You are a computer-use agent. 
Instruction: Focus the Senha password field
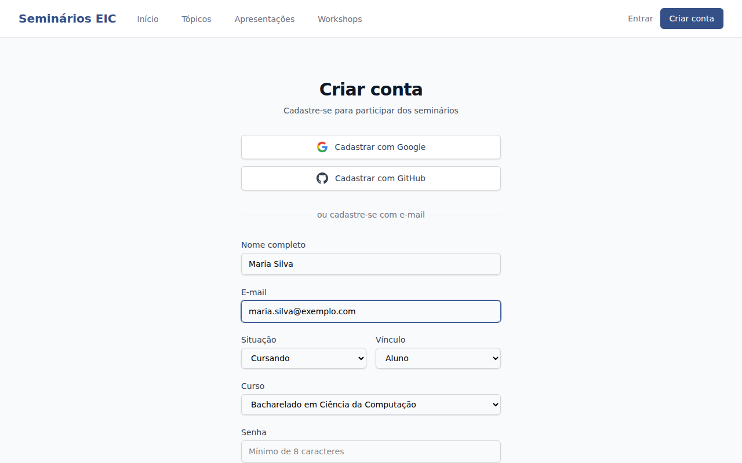[371, 451]
